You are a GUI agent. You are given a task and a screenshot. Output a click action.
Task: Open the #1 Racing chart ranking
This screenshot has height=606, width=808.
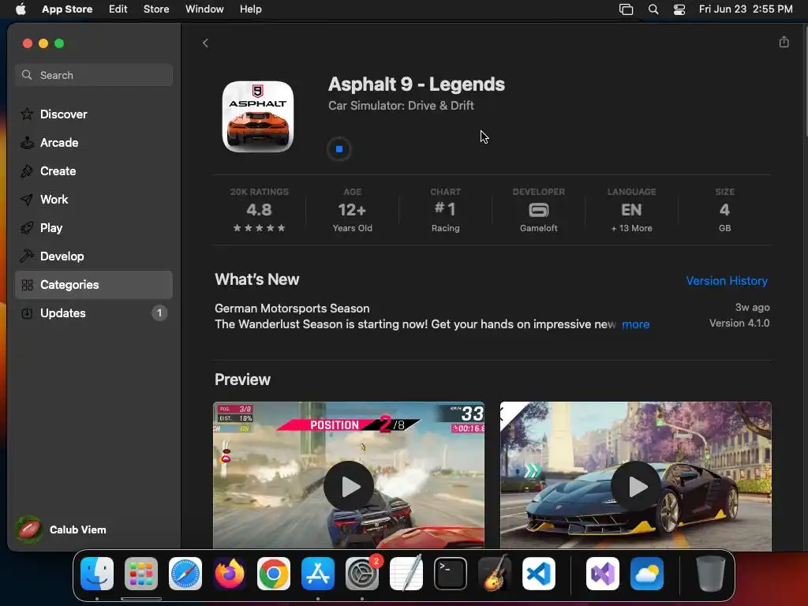point(445,210)
